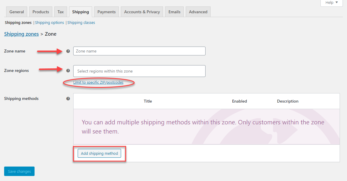Switch to the Shipping tab
This screenshot has height=181, width=347.
(x=80, y=11)
